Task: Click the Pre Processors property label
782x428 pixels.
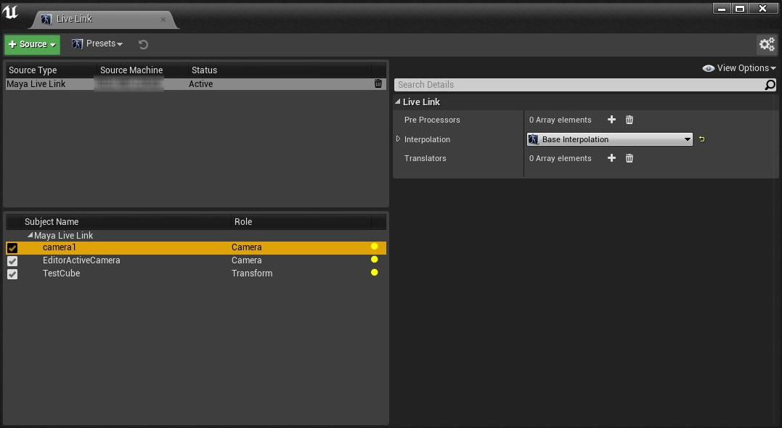Action: tap(432, 120)
